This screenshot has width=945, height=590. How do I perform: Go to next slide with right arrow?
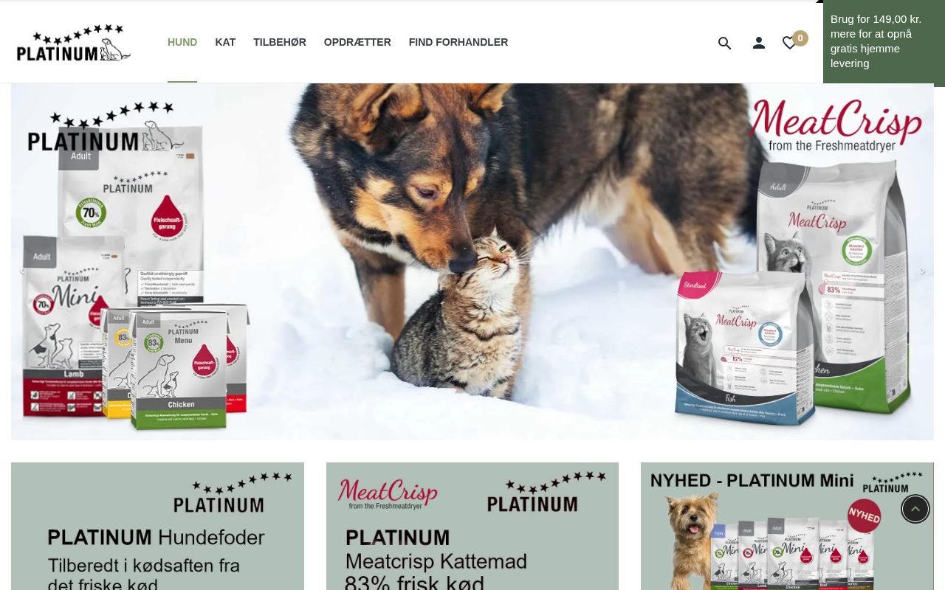(x=922, y=271)
